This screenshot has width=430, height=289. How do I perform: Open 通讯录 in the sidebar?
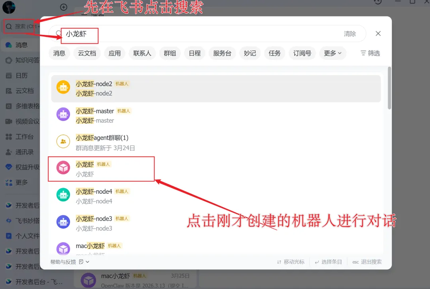click(x=20, y=152)
